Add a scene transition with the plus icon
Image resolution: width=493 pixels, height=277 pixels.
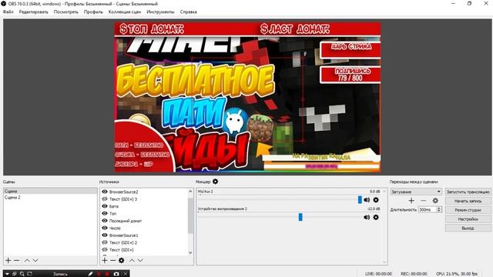click(411, 200)
